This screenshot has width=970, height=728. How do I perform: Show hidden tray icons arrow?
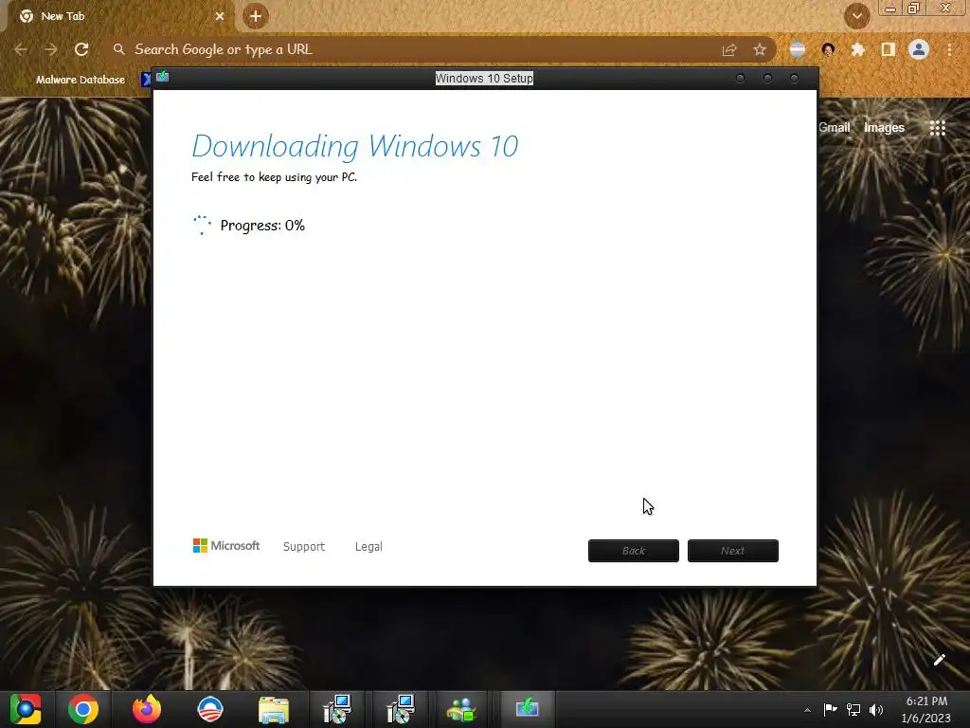coord(807,710)
